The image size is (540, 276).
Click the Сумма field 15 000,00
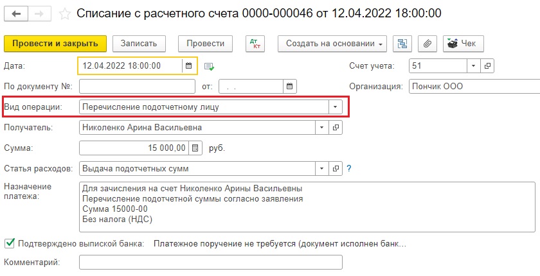(134, 148)
